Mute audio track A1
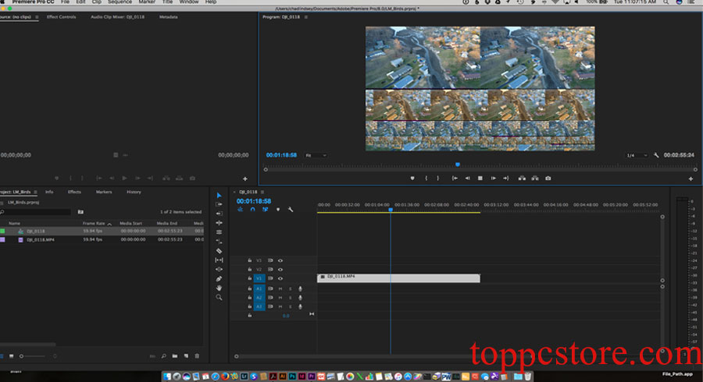 coord(280,288)
